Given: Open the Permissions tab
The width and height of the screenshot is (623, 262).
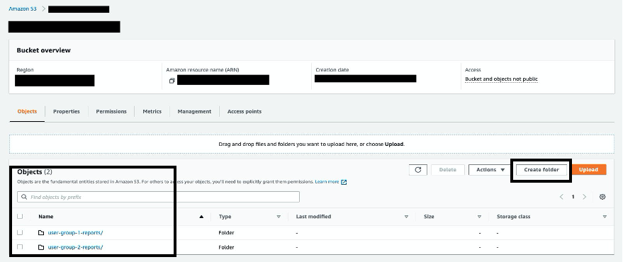Looking at the screenshot, I should [111, 112].
